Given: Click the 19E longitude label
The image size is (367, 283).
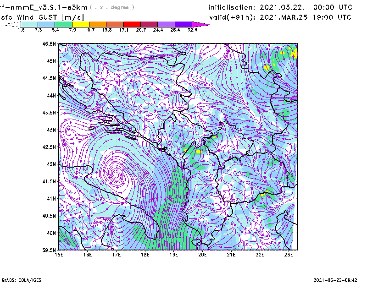Looking at the screenshot, I should (174, 255).
